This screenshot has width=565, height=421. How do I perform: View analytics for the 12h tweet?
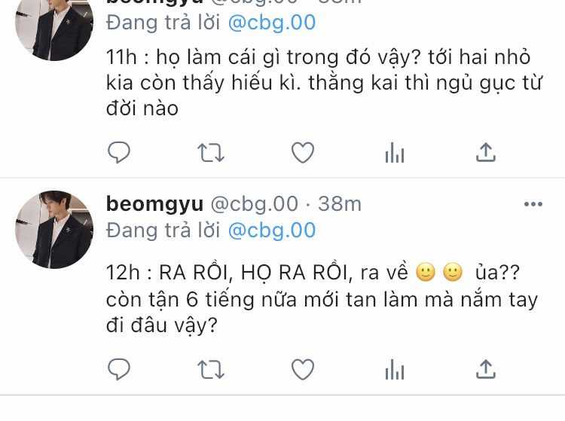(x=395, y=369)
